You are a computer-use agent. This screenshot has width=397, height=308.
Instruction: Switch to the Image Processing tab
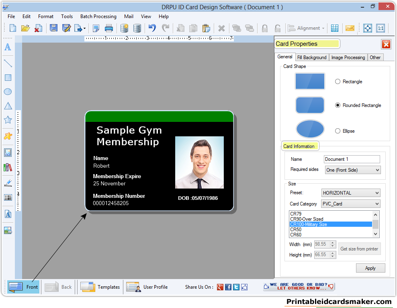tap(348, 57)
